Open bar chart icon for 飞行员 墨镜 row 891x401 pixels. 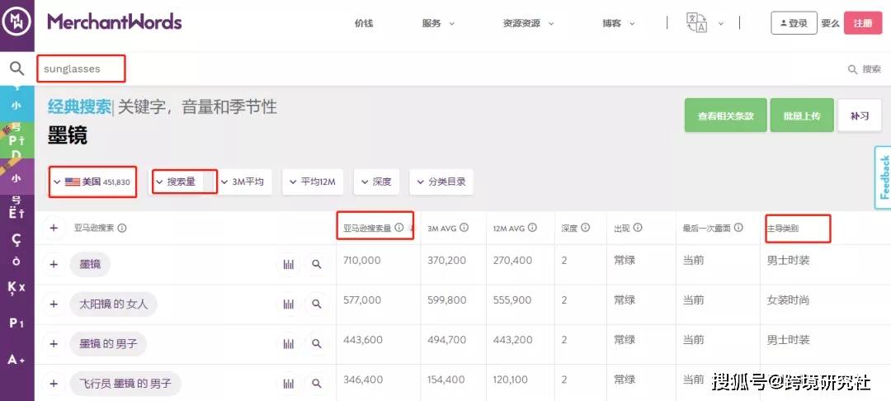click(289, 384)
